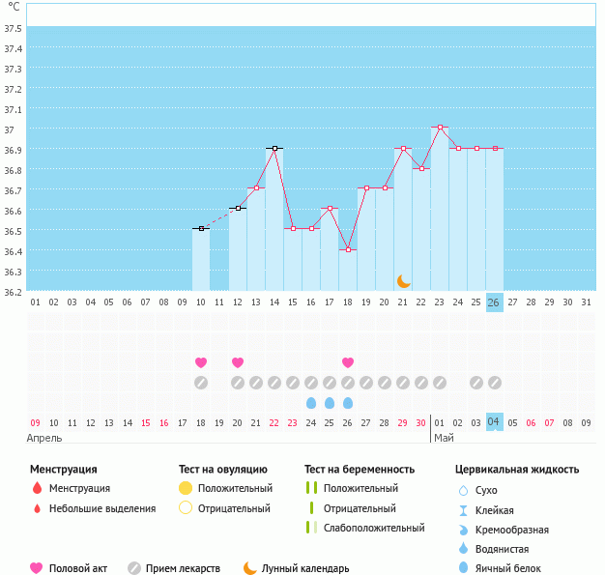Select the temperature point on day 14
The width and height of the screenshot is (605, 575).
(274, 149)
